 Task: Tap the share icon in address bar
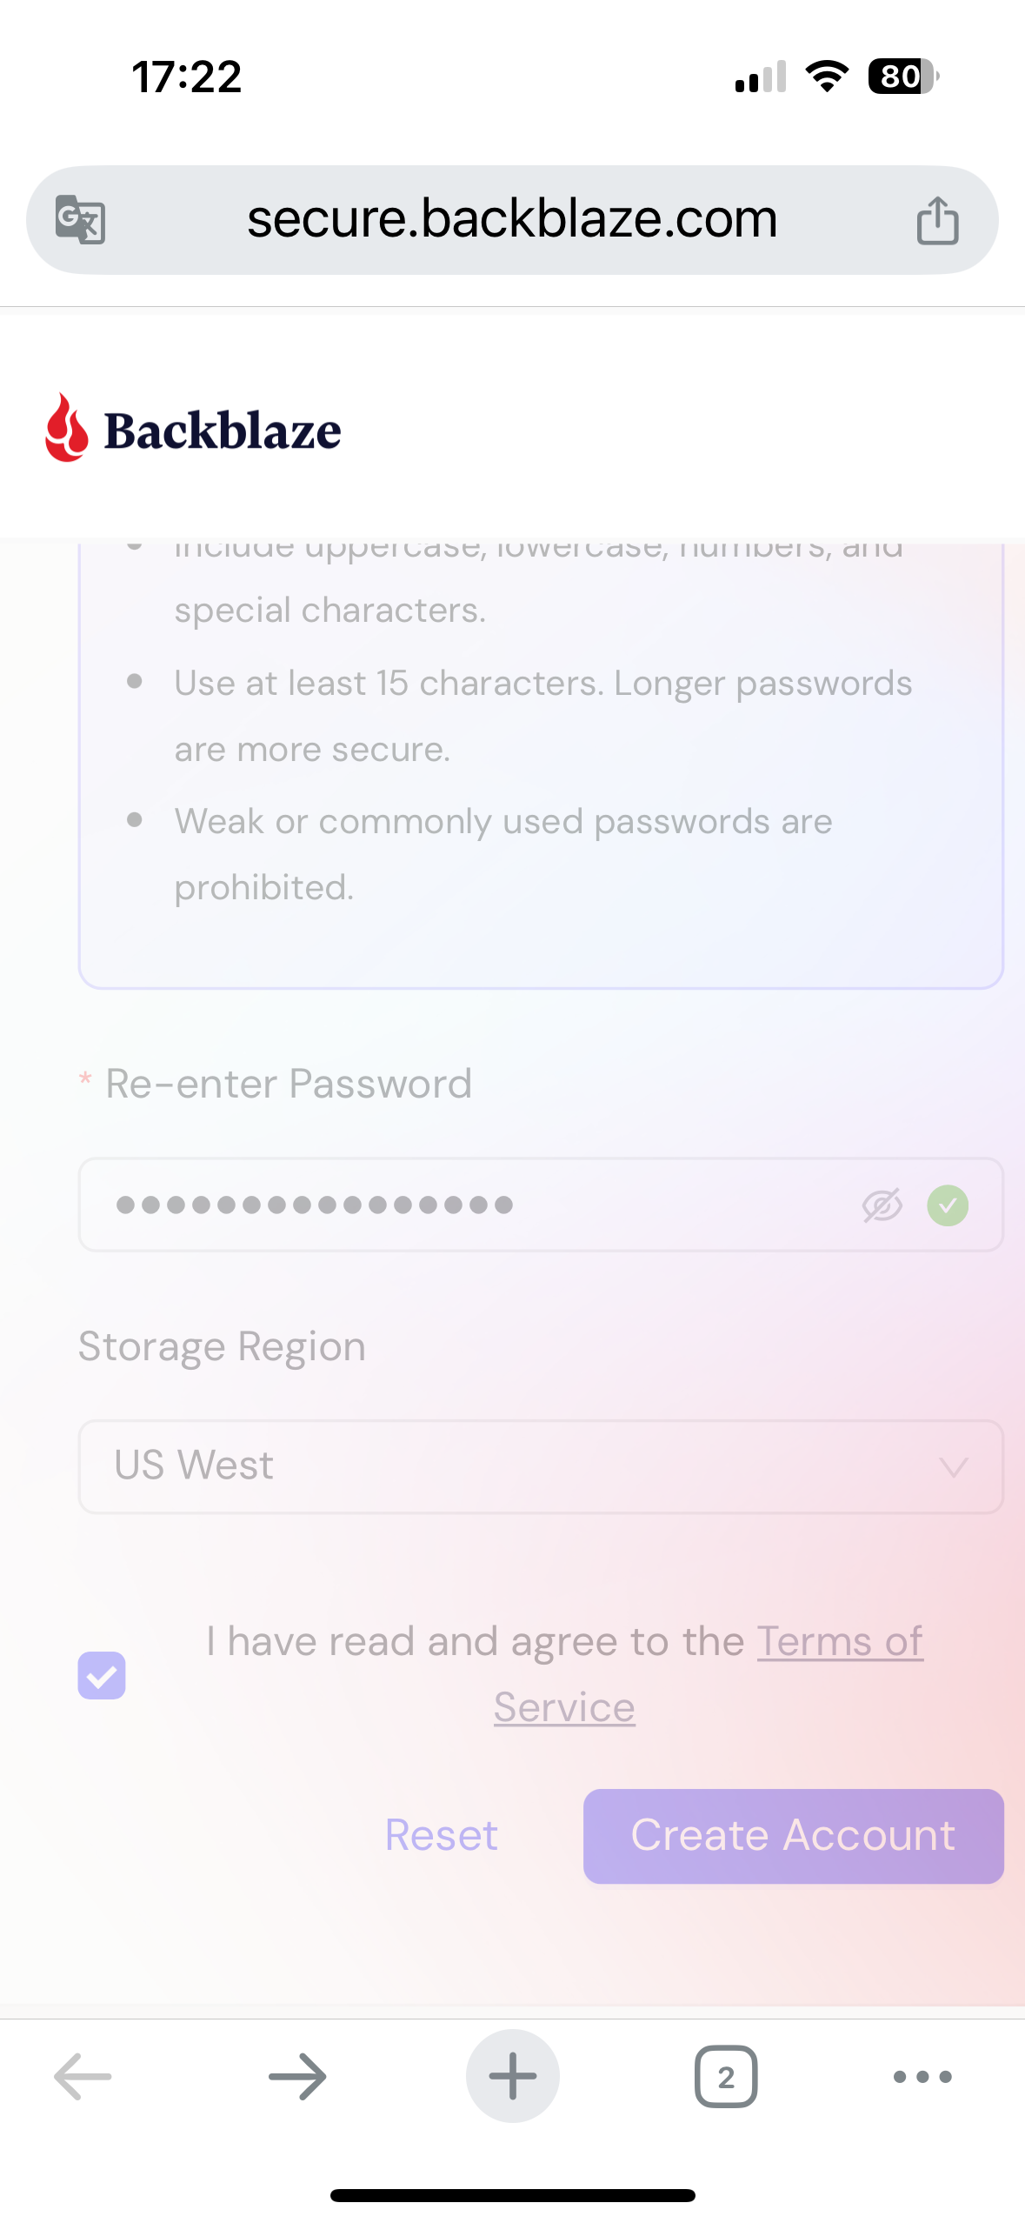[x=937, y=220]
